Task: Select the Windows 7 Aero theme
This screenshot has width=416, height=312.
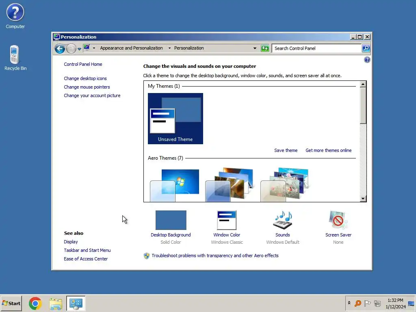Action: [x=175, y=185]
